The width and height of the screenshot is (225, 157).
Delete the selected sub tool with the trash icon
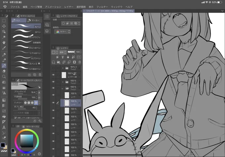40,75
